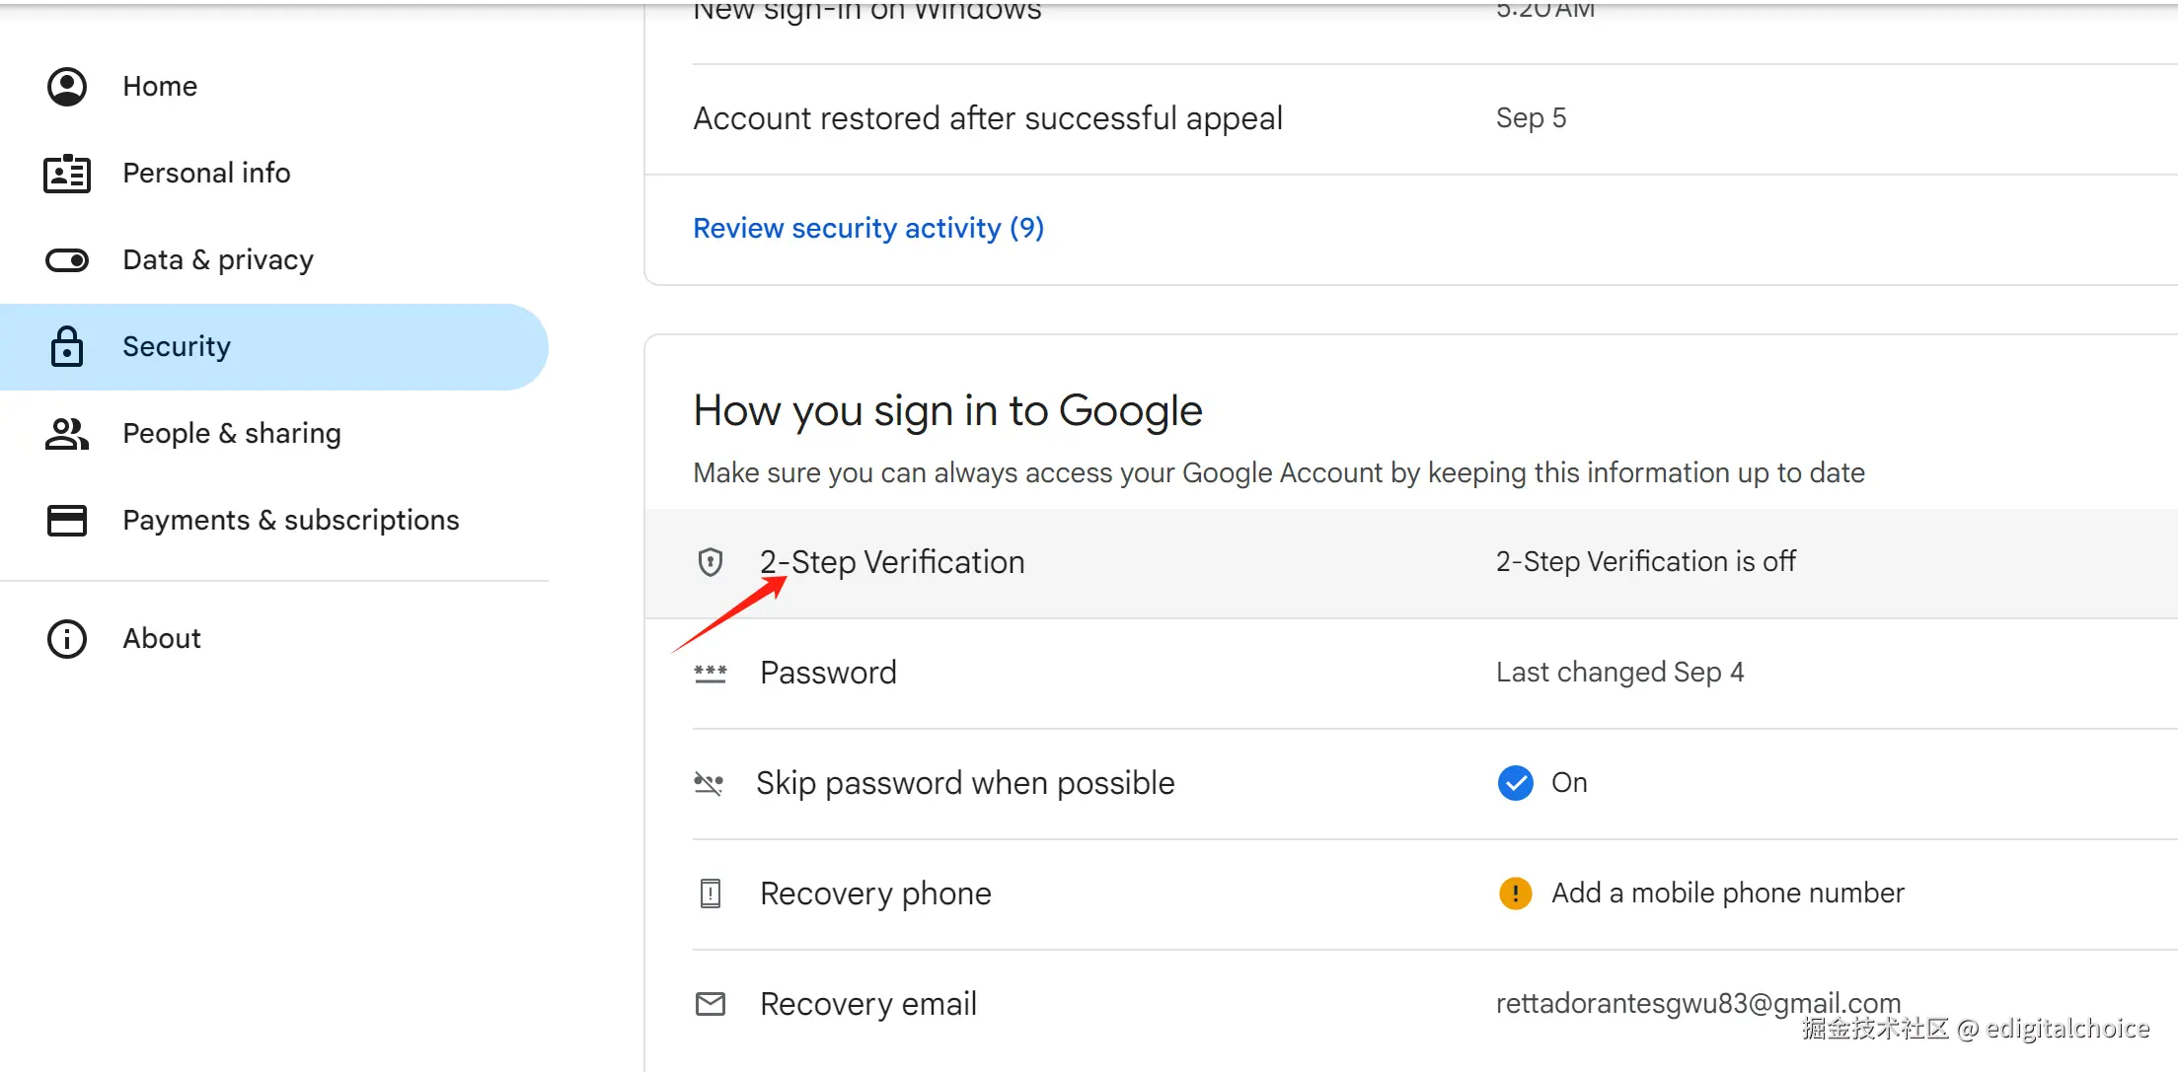Click the About info circle icon
2178x1072 pixels.
(x=67, y=639)
